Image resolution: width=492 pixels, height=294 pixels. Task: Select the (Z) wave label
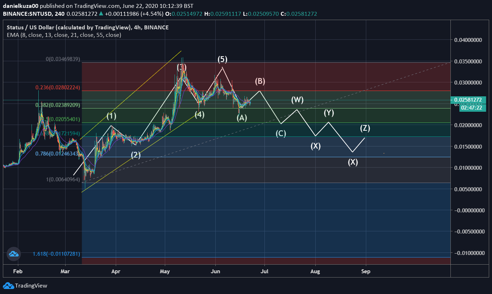365,128
